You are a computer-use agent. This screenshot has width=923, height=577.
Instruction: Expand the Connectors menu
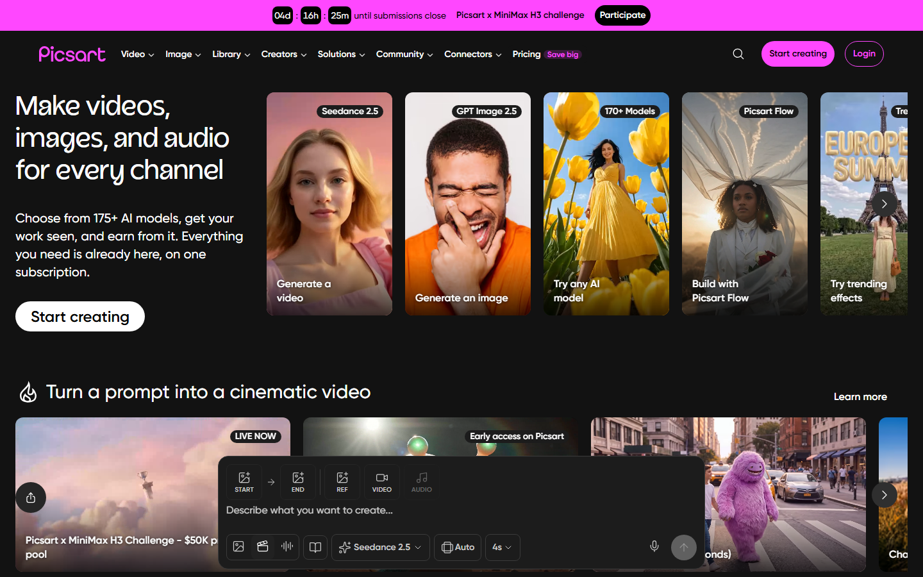point(473,54)
